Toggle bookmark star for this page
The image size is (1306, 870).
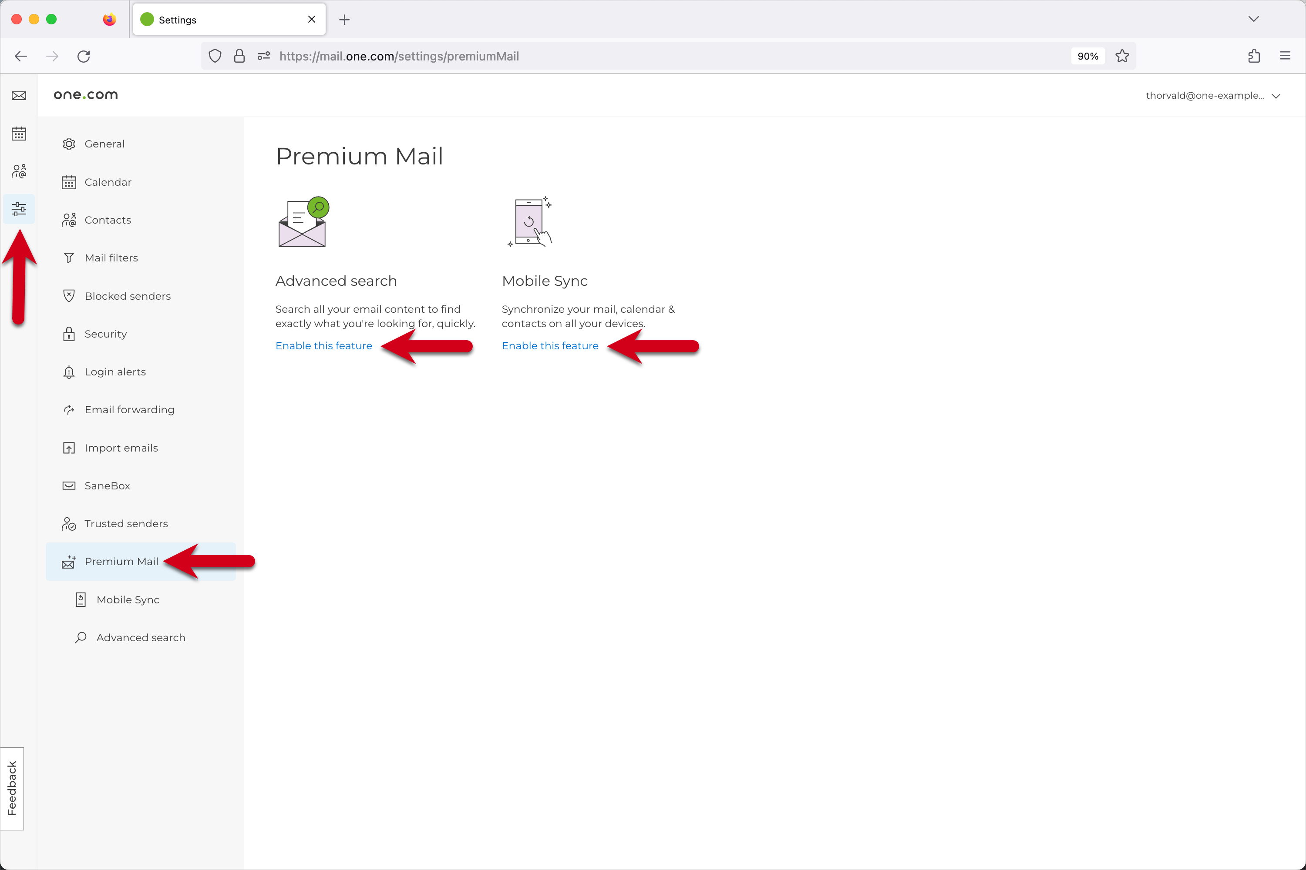coord(1122,56)
